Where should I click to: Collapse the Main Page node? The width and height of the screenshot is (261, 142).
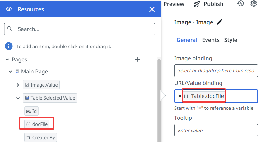[11, 72]
